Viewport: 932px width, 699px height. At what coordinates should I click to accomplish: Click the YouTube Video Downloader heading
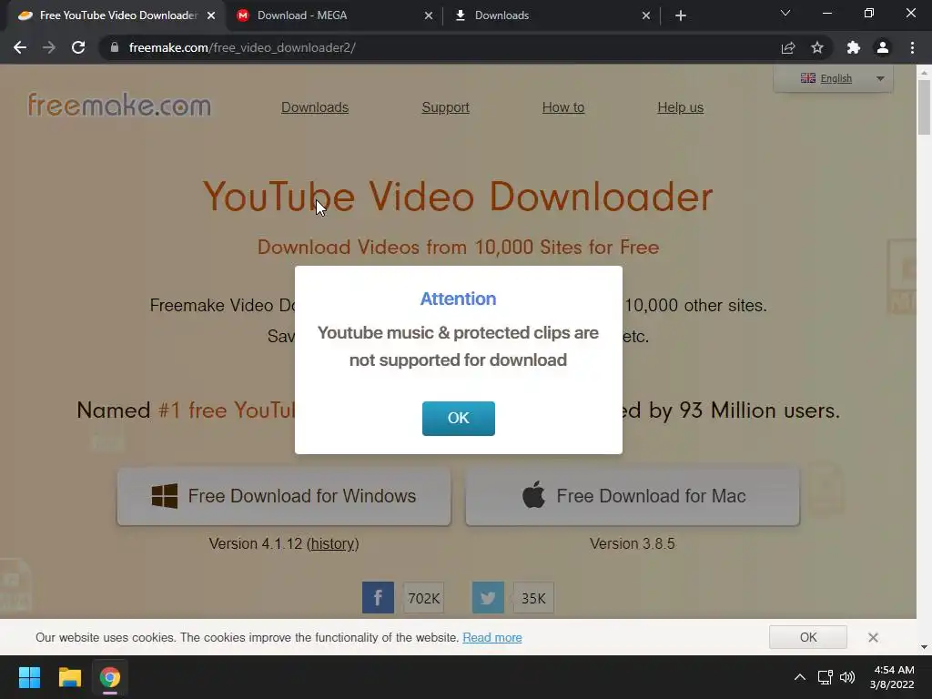pyautogui.click(x=458, y=197)
